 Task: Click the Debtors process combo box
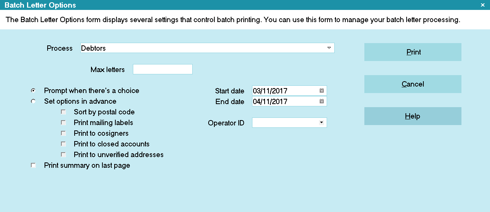tap(207, 48)
